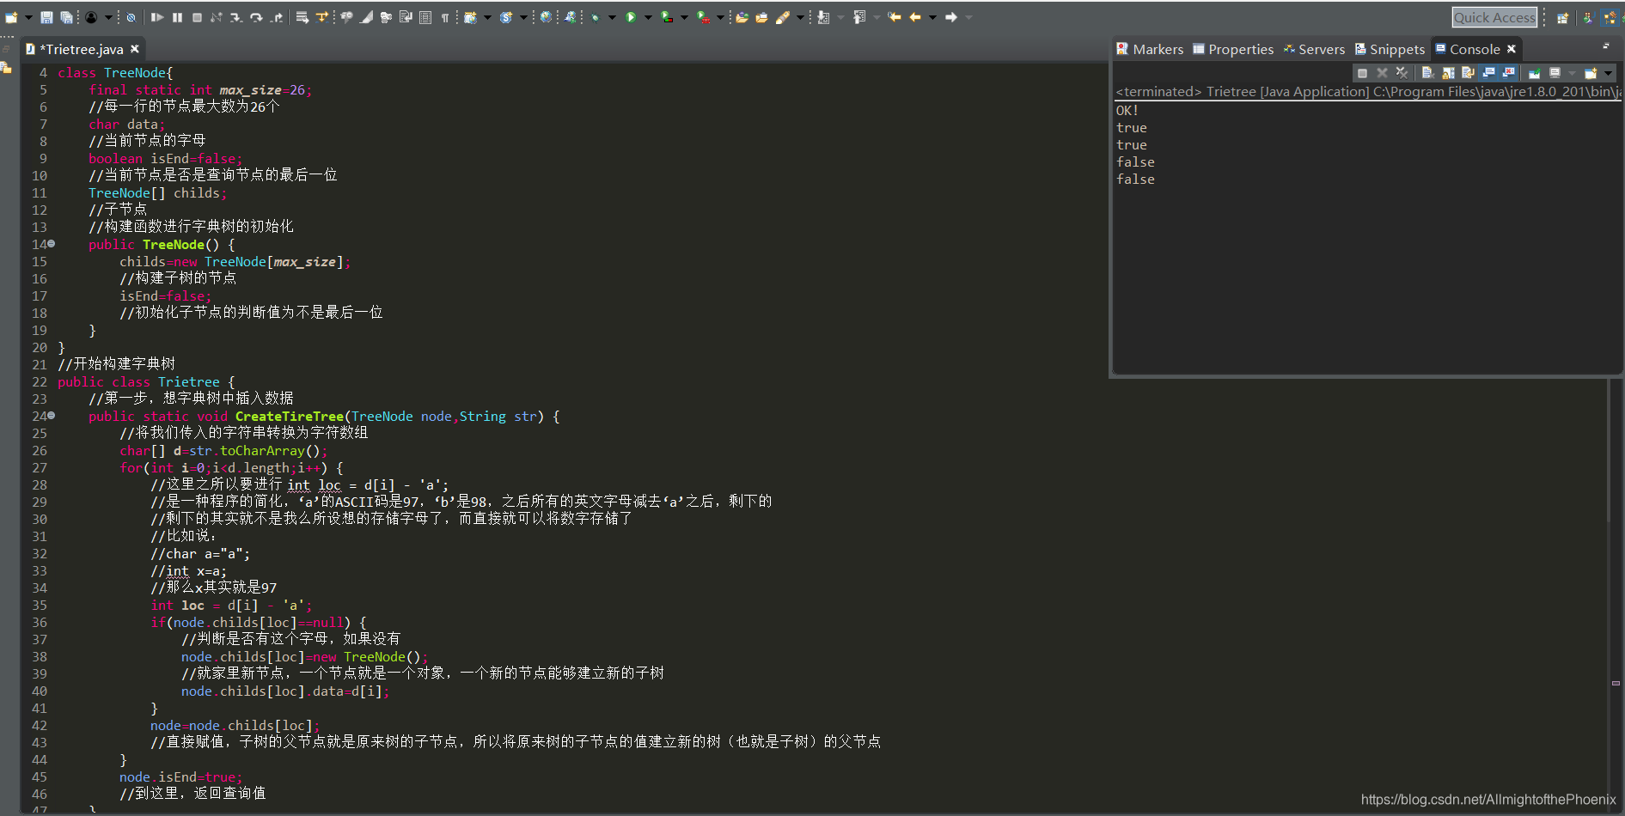1625x816 pixels.
Task: Click Remove Launch in Console toolbar
Action: click(1382, 73)
